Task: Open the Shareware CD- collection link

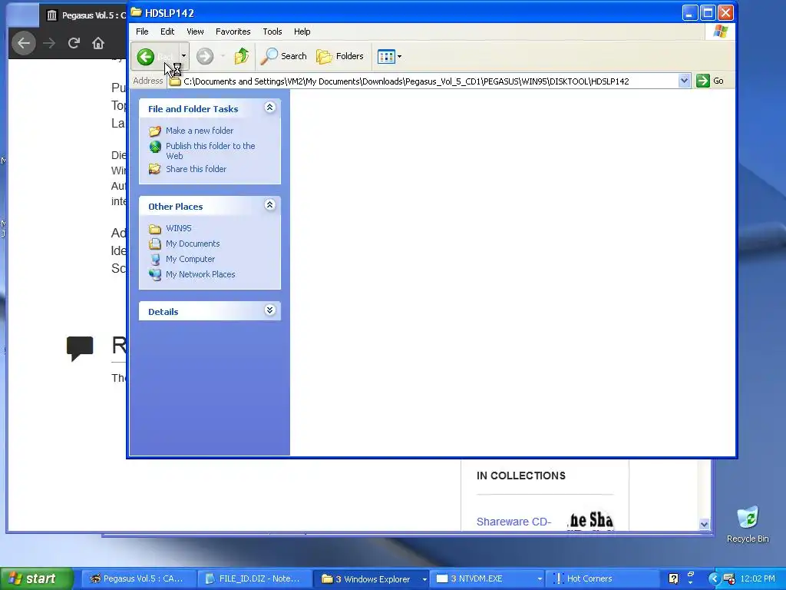Action: (x=514, y=522)
